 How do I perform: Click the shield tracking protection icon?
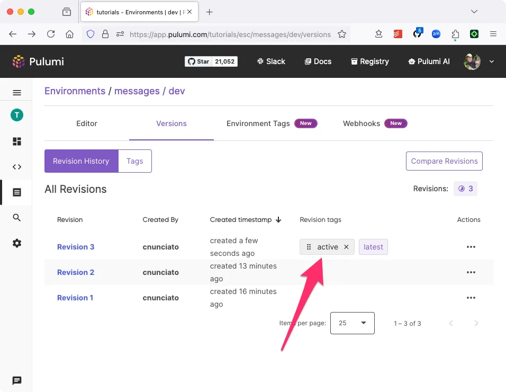coord(91,34)
